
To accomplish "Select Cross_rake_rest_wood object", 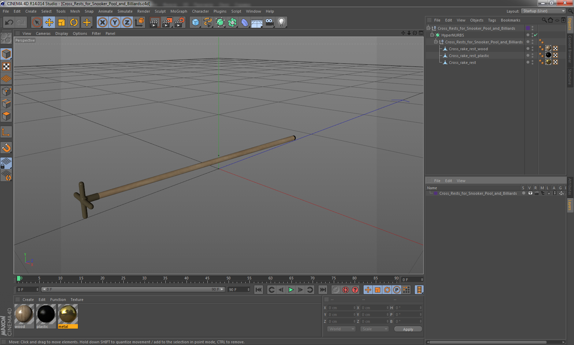I will 468,49.
